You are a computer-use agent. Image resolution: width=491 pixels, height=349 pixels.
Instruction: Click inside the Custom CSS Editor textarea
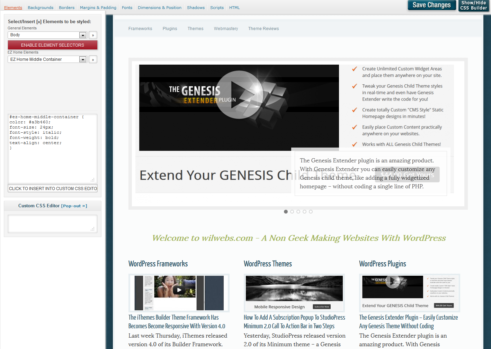(52, 224)
